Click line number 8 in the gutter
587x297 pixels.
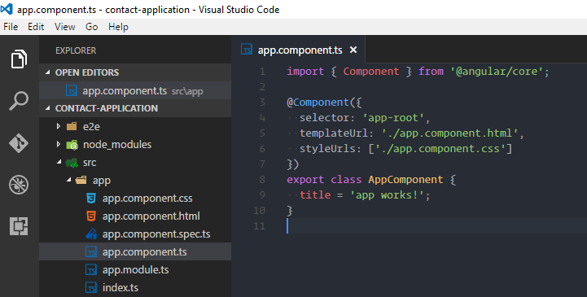tap(262, 180)
